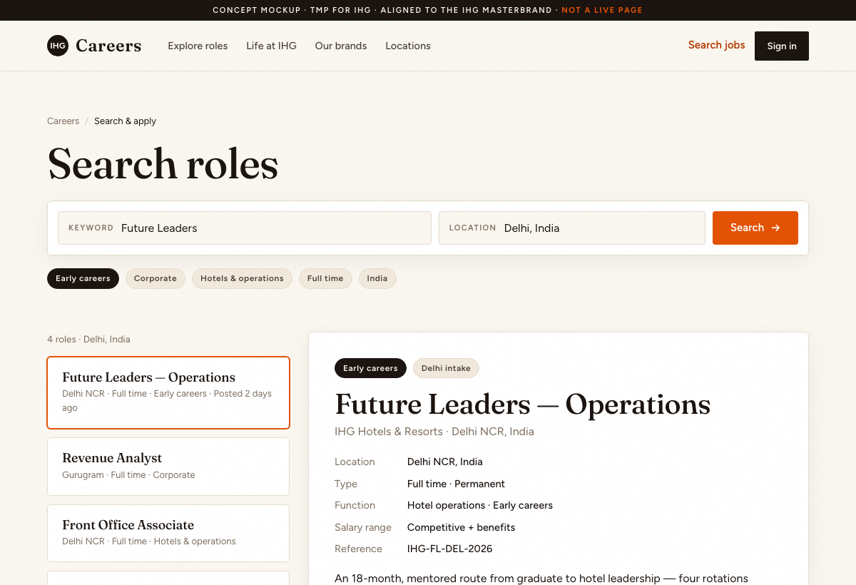Click the 'NOT A LIVE PAGE' banner text
This screenshot has width=856, height=585.
(x=602, y=10)
